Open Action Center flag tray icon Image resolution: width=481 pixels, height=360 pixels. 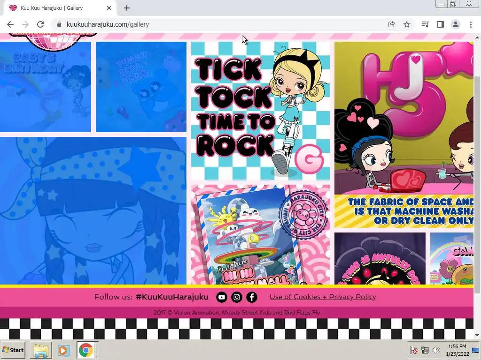tap(413, 350)
